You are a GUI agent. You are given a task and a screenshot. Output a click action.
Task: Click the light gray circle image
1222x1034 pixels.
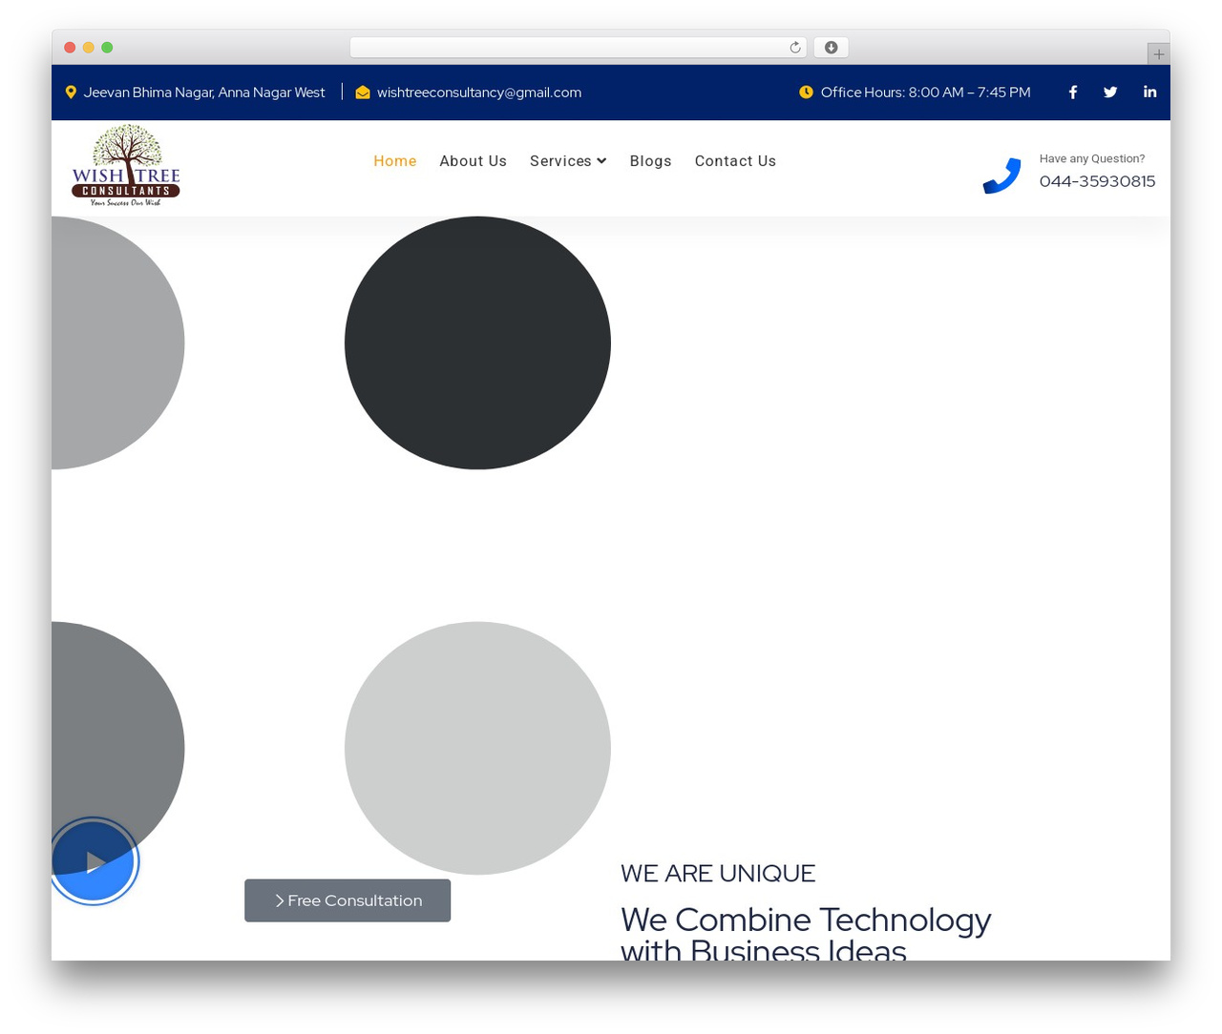point(477,749)
